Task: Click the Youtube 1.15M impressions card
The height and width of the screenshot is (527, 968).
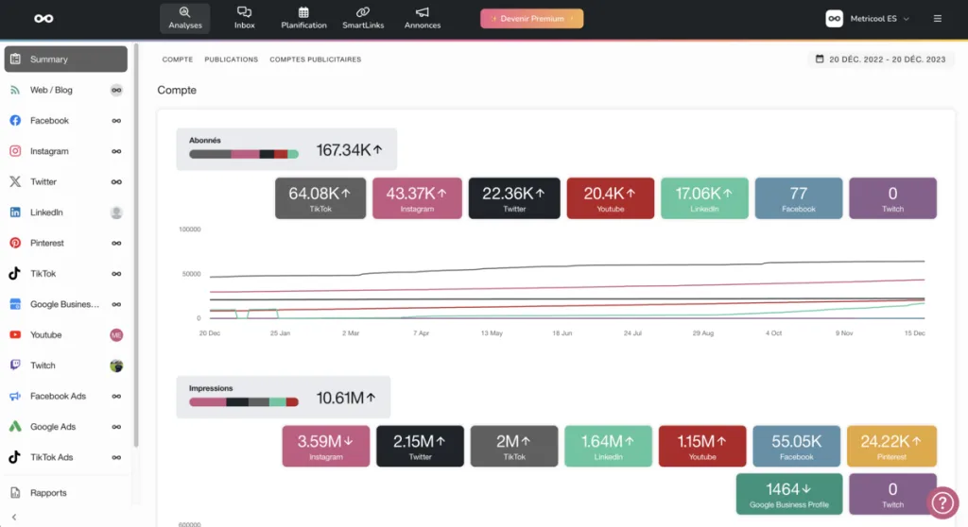Action: (x=702, y=446)
